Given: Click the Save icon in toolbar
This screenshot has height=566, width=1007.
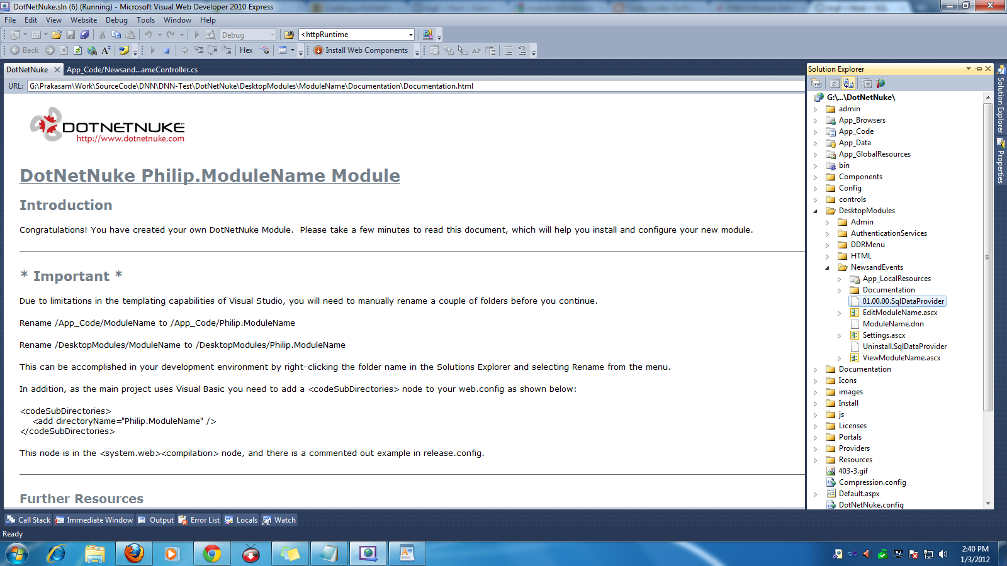Looking at the screenshot, I should [x=70, y=35].
